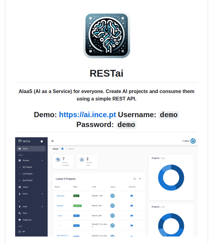Click the admin power icon at top right
Viewport: 213px width, 243px height.
pyautogui.click(x=193, y=141)
